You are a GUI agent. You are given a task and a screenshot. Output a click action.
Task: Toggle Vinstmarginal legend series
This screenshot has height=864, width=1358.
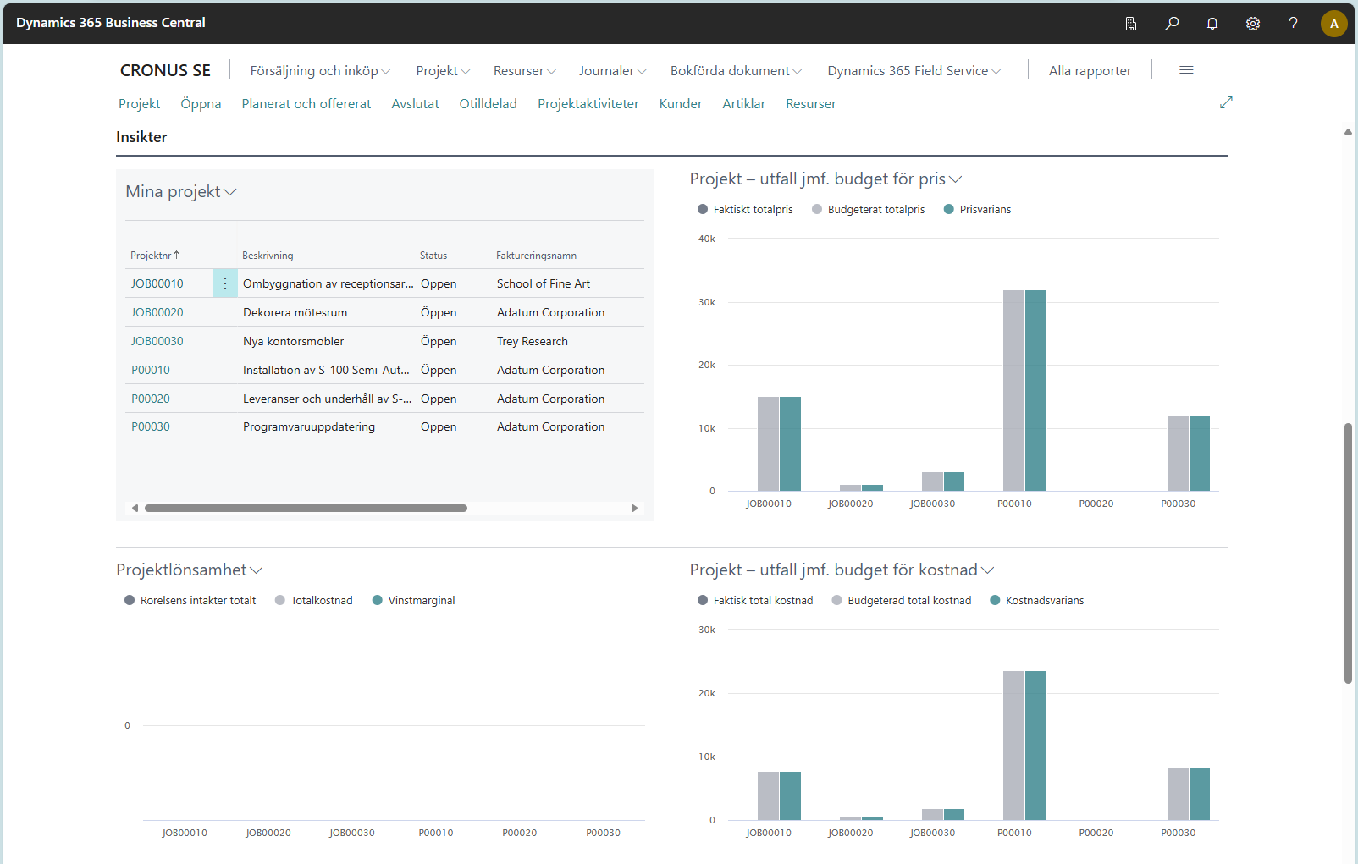pos(413,601)
